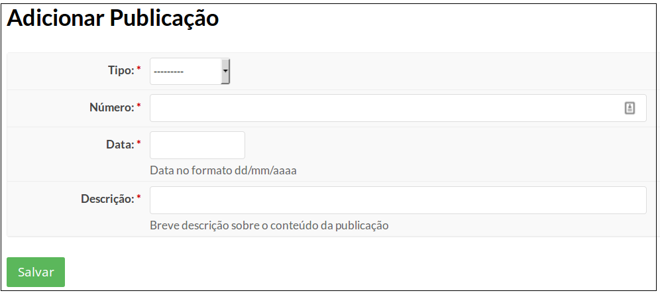Focus the Número text field

tap(398, 108)
